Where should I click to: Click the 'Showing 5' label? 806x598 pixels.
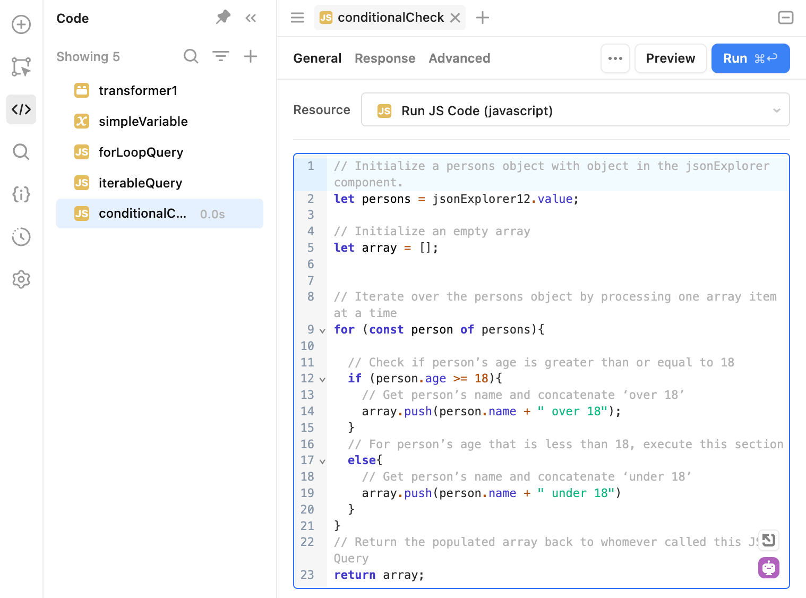[x=88, y=56]
